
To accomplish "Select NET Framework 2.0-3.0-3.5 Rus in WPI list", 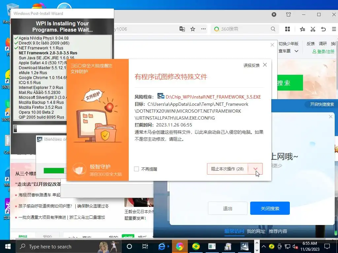I will [48, 53].
